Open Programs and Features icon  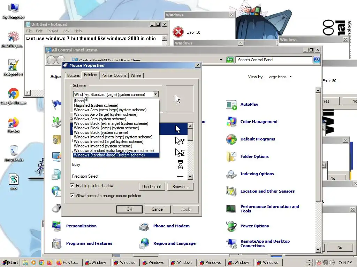point(56,243)
